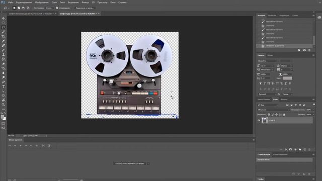Select the Crop tool
This screenshot has width=322, height=181.
pyautogui.click(x=4, y=36)
